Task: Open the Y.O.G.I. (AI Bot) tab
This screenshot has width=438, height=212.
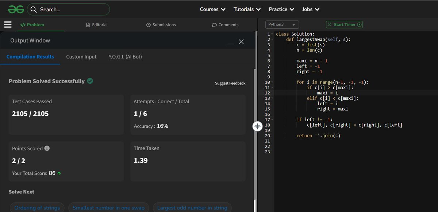Action: coord(125,57)
